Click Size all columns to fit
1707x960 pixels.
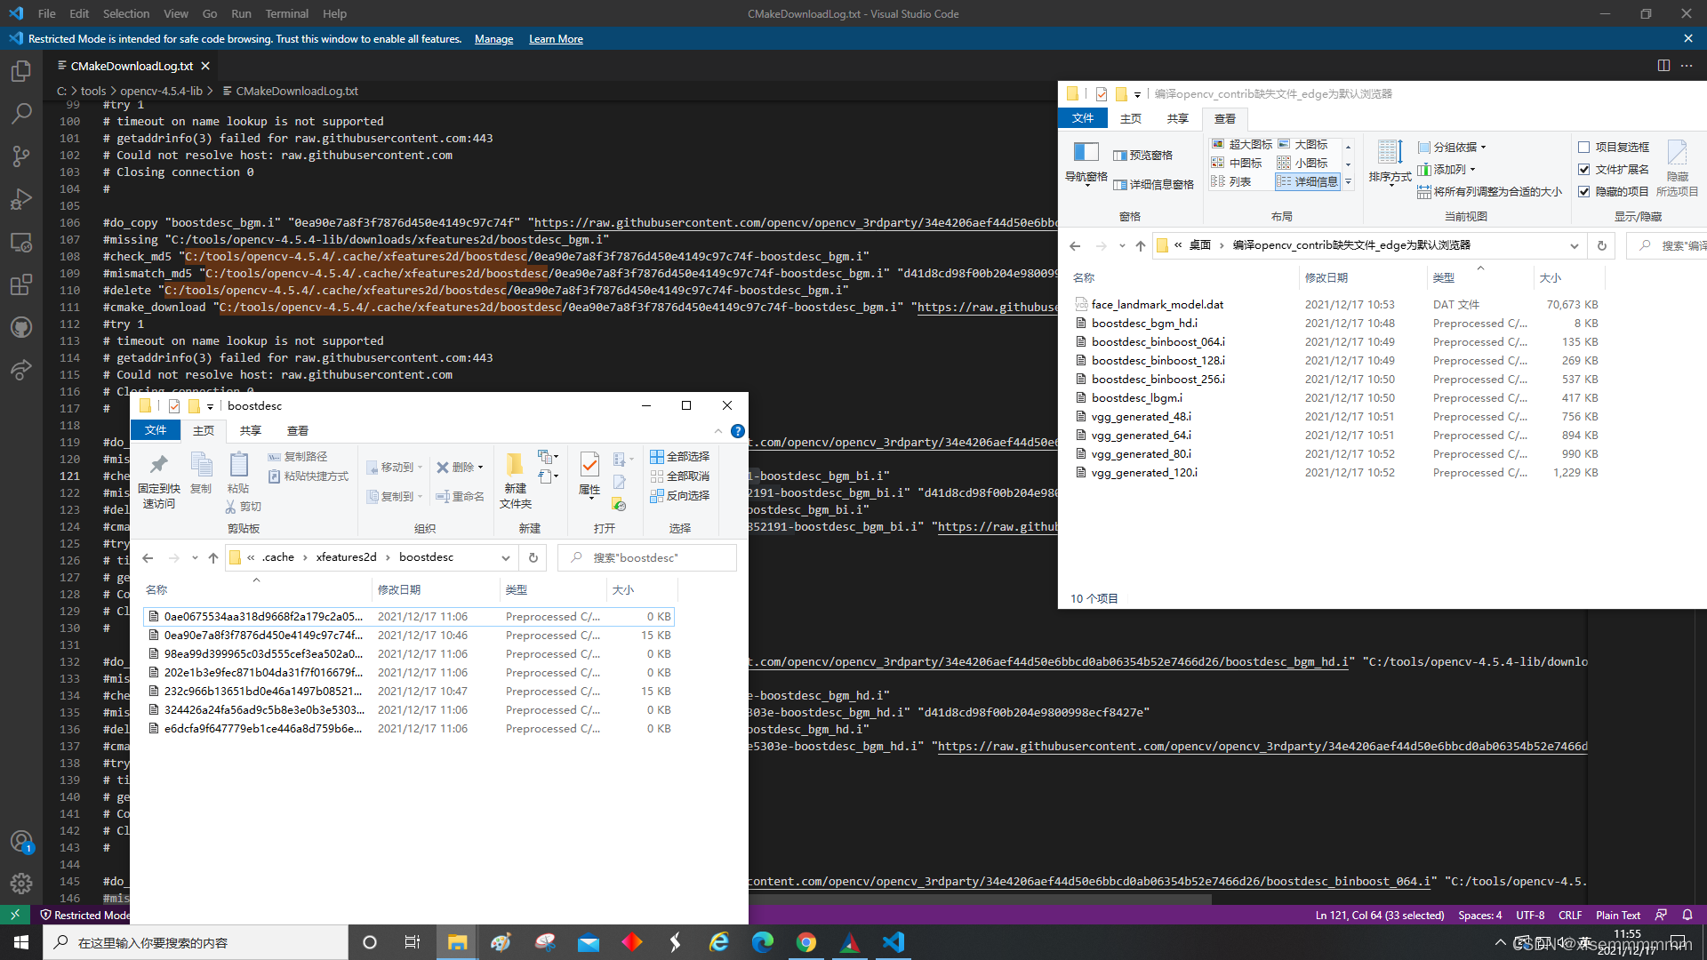1489,191
